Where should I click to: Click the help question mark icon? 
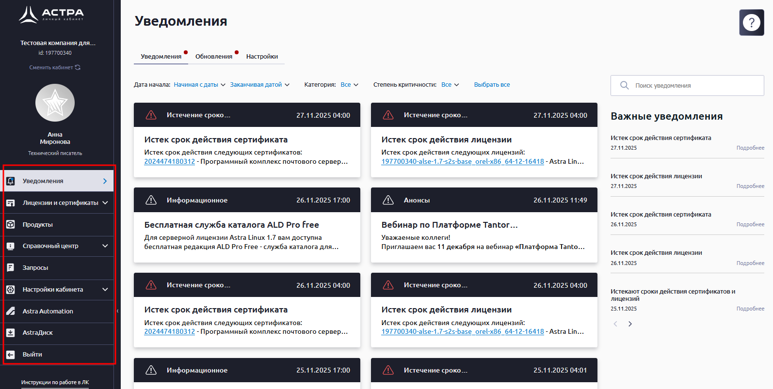(x=751, y=22)
